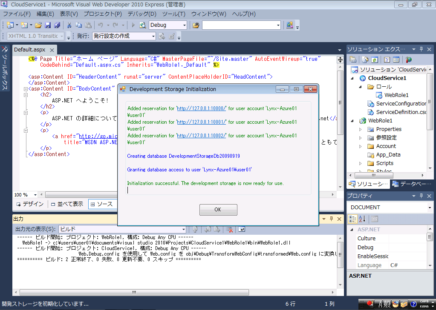Expand the 参照設定 node
The width and height of the screenshot is (436, 310).
pos(361,138)
